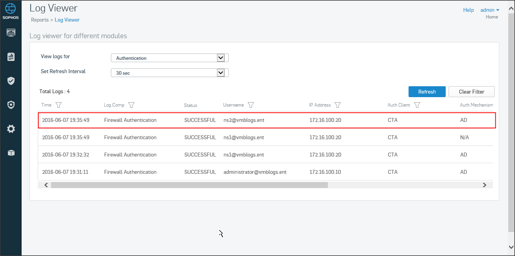515x256 pixels.
Task: Click the Refresh button
Action: [427, 92]
